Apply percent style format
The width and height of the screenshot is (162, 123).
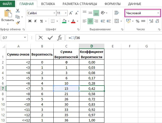tap(137, 21)
